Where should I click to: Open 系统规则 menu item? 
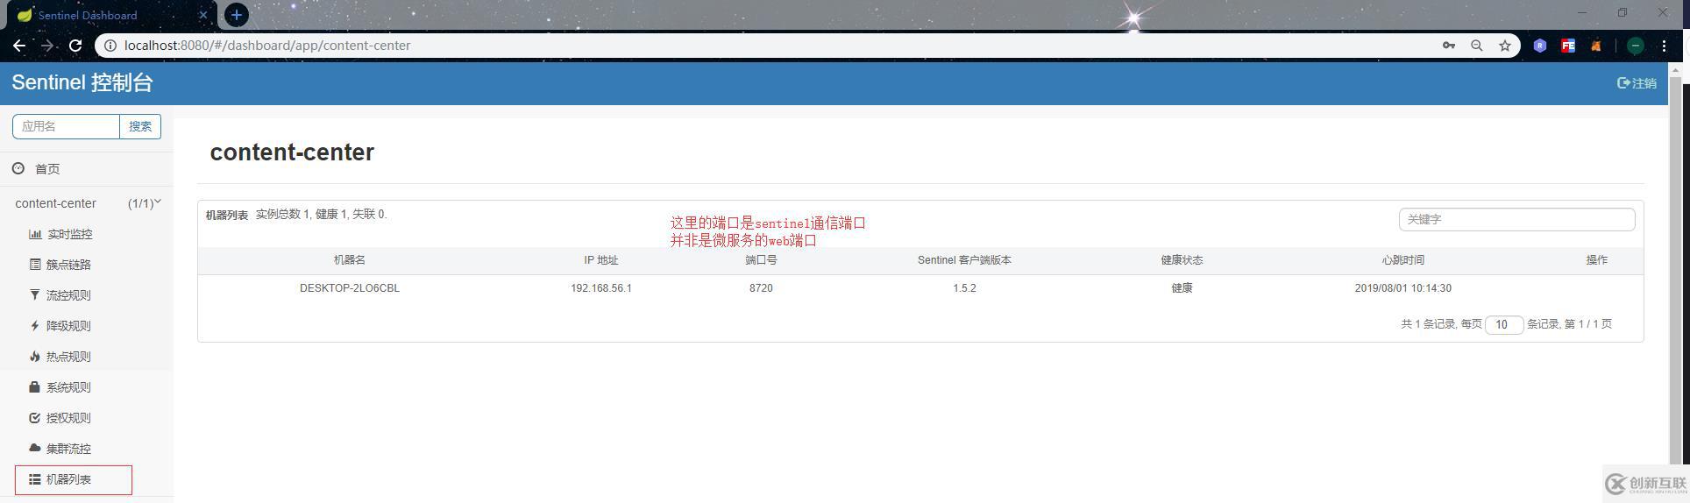click(x=68, y=387)
